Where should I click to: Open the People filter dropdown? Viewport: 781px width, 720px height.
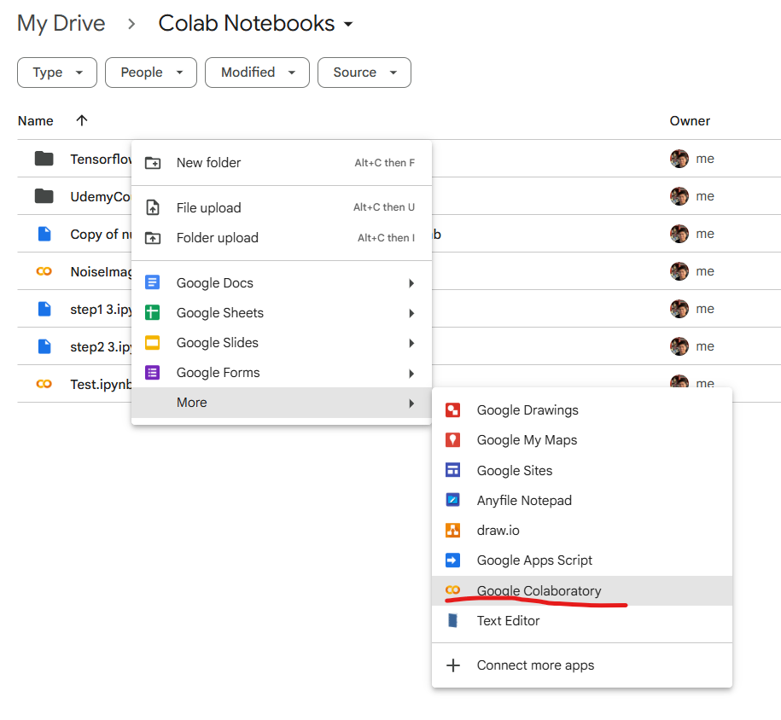coord(151,73)
